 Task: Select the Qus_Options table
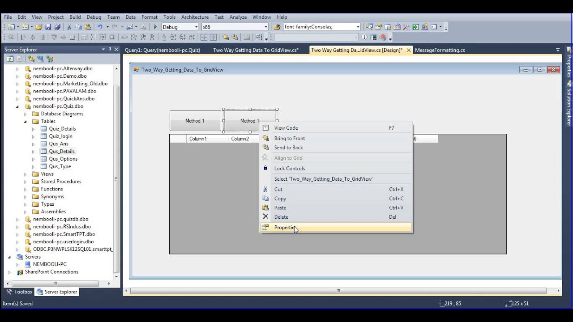pyautogui.click(x=63, y=159)
